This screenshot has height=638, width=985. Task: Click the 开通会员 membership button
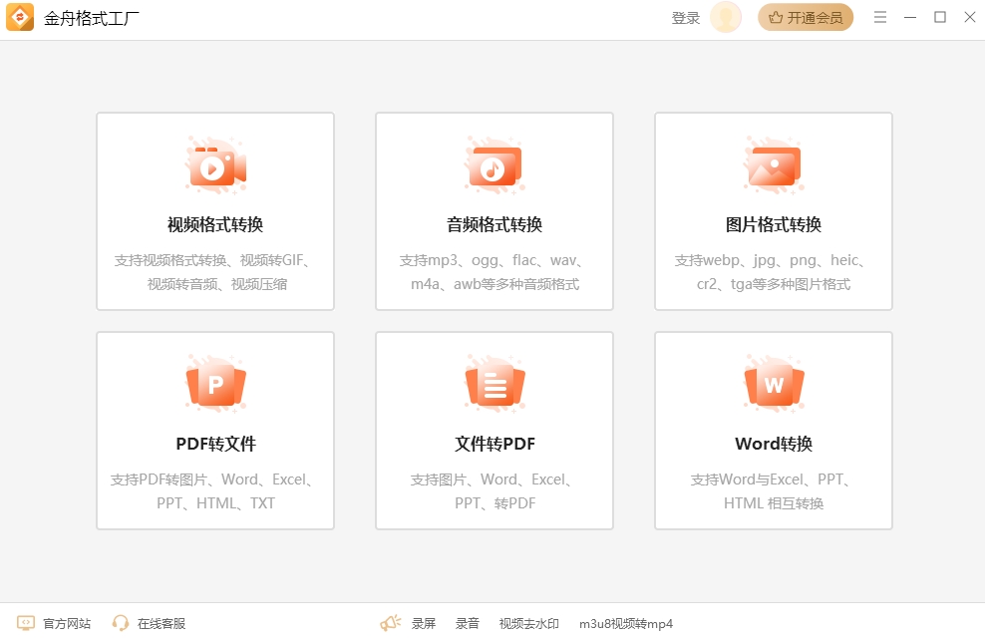pyautogui.click(x=805, y=17)
